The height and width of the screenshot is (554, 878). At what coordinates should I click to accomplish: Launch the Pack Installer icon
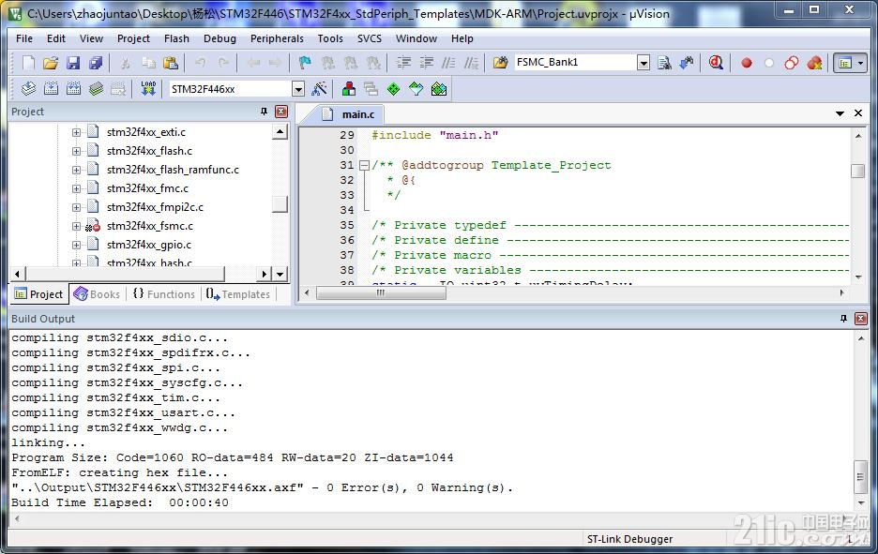439,88
